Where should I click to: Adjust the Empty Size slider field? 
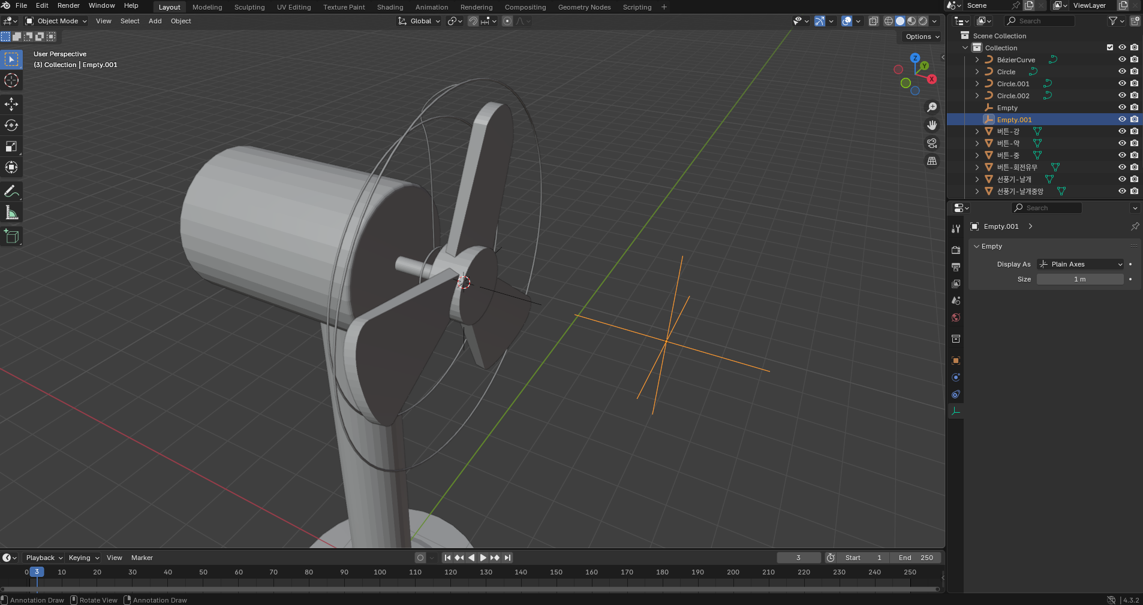[1080, 279]
